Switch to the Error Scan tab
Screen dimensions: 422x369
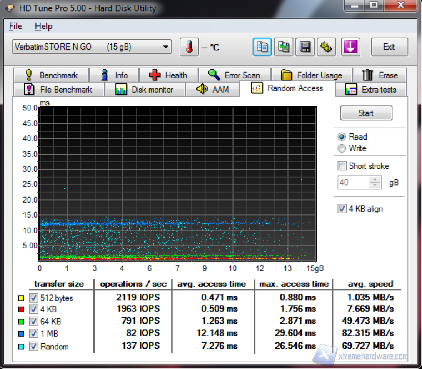(234, 75)
